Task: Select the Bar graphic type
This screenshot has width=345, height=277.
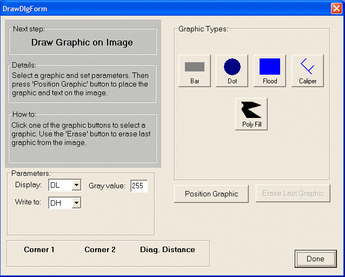Action: 195,71
